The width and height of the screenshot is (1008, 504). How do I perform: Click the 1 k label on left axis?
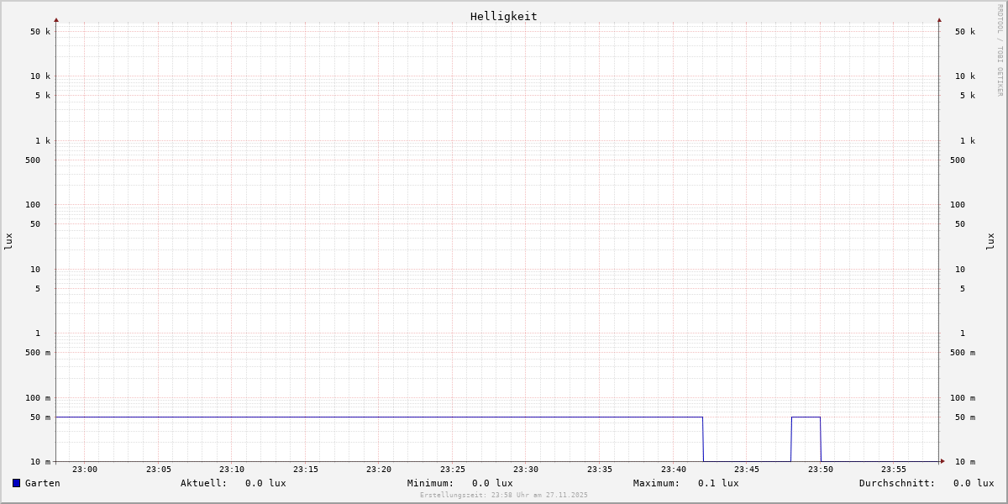43,141
